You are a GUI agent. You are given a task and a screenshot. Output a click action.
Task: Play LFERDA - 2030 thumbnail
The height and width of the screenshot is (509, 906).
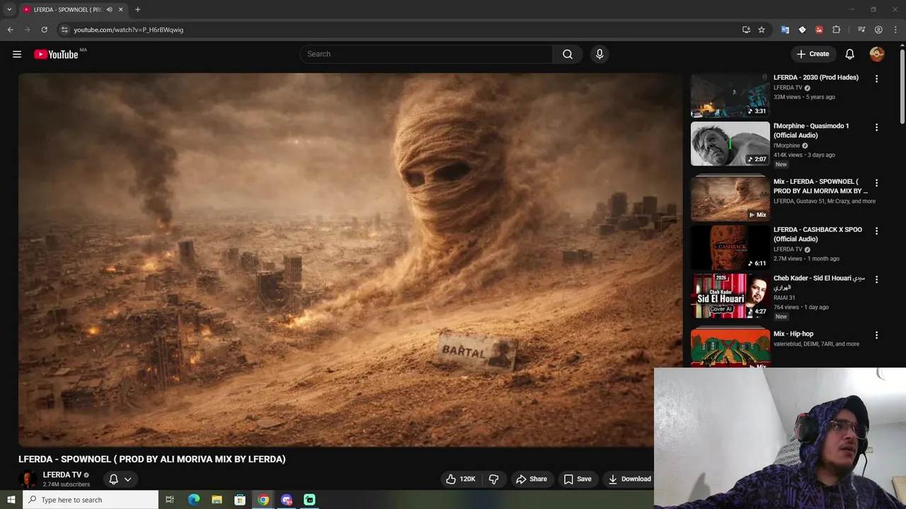tap(730, 95)
